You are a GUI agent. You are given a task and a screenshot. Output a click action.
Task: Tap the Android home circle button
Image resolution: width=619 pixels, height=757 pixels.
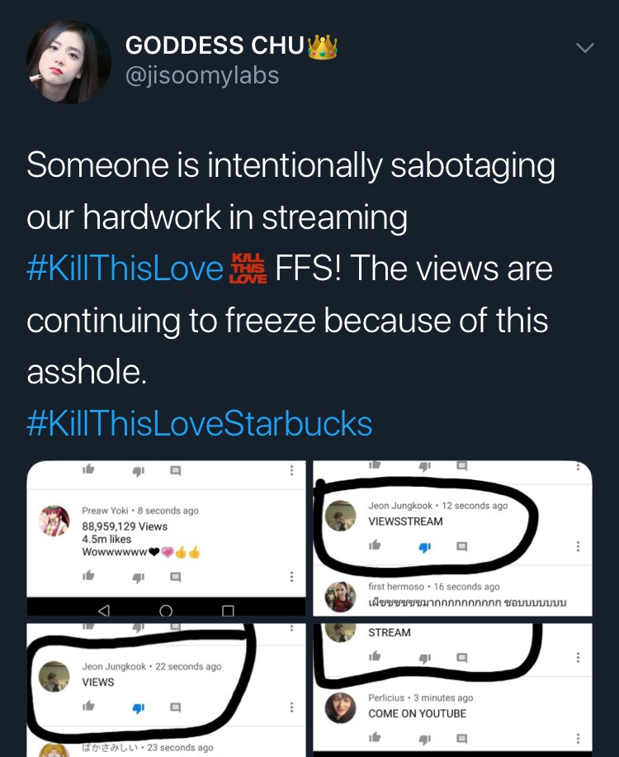166,611
